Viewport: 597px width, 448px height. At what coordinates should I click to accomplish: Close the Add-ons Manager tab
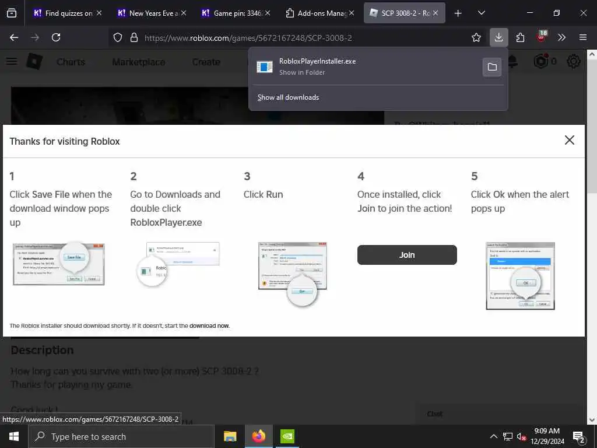[352, 13]
